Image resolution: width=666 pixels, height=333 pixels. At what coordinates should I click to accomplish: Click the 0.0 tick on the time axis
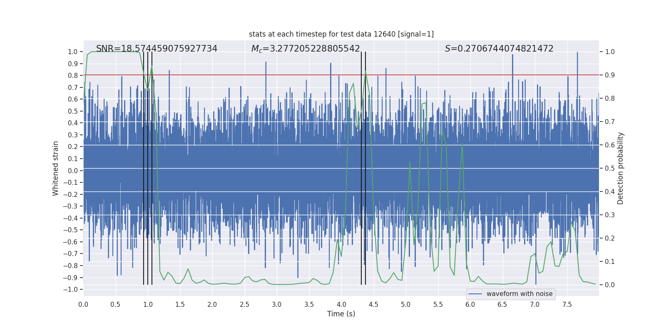coord(83,305)
